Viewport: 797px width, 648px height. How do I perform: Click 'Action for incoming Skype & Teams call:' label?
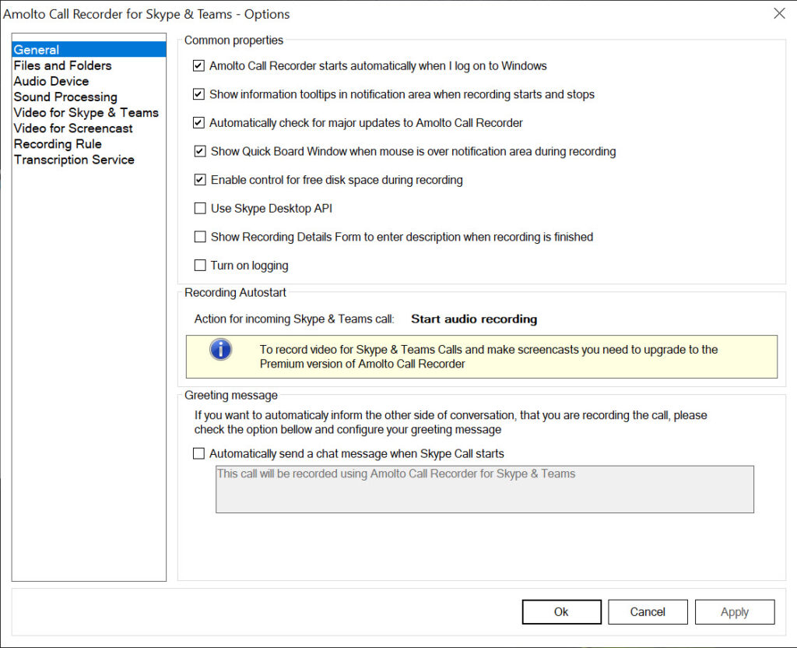294,319
